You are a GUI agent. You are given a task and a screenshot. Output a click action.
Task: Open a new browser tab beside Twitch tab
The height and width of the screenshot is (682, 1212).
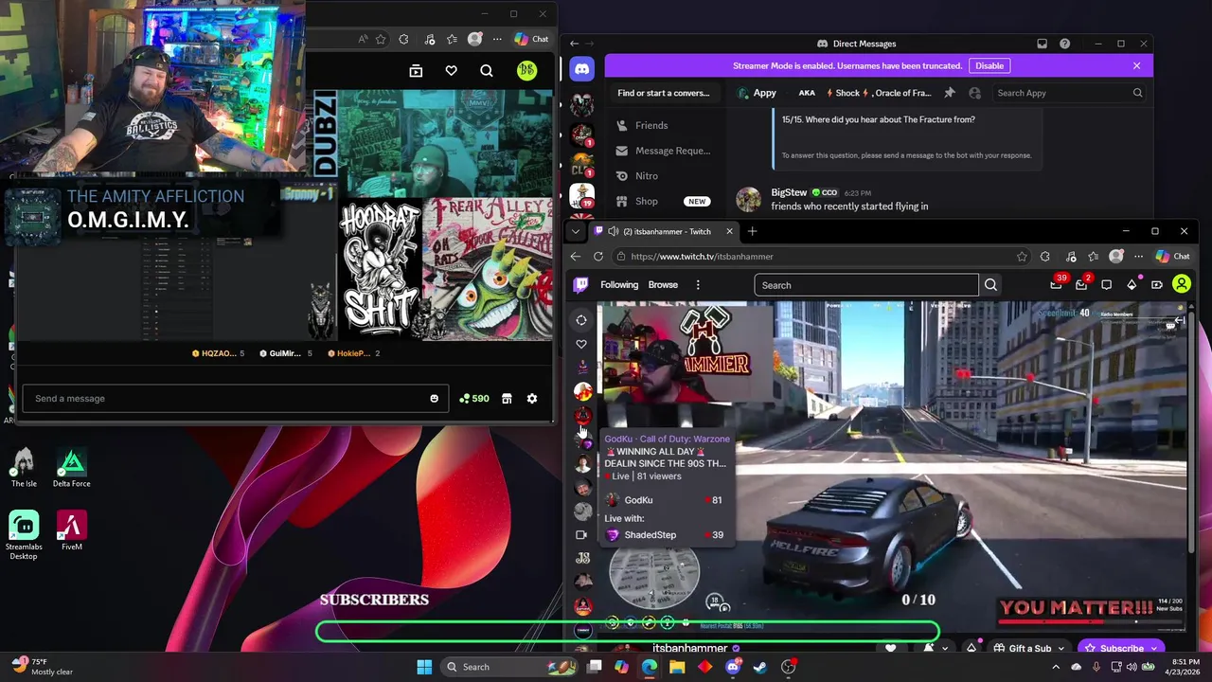[x=753, y=231]
